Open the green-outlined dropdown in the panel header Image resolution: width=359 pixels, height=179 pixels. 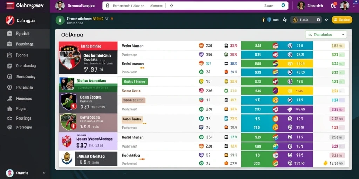pos(326,35)
